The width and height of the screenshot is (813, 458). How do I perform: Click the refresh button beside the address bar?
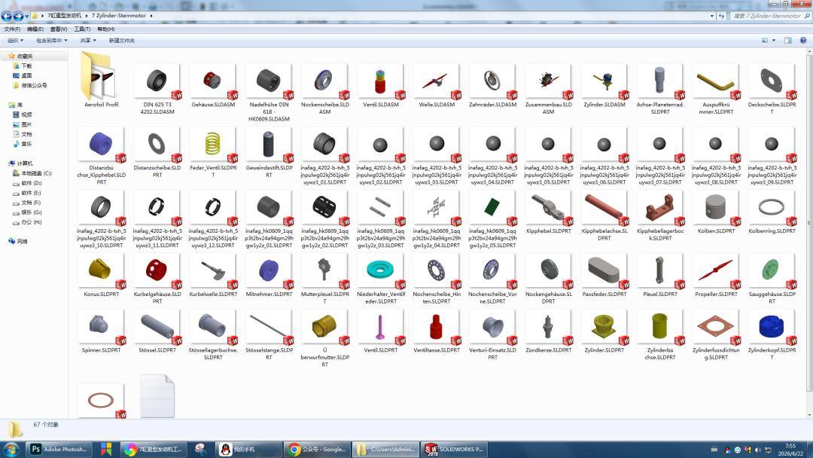pyautogui.click(x=721, y=16)
